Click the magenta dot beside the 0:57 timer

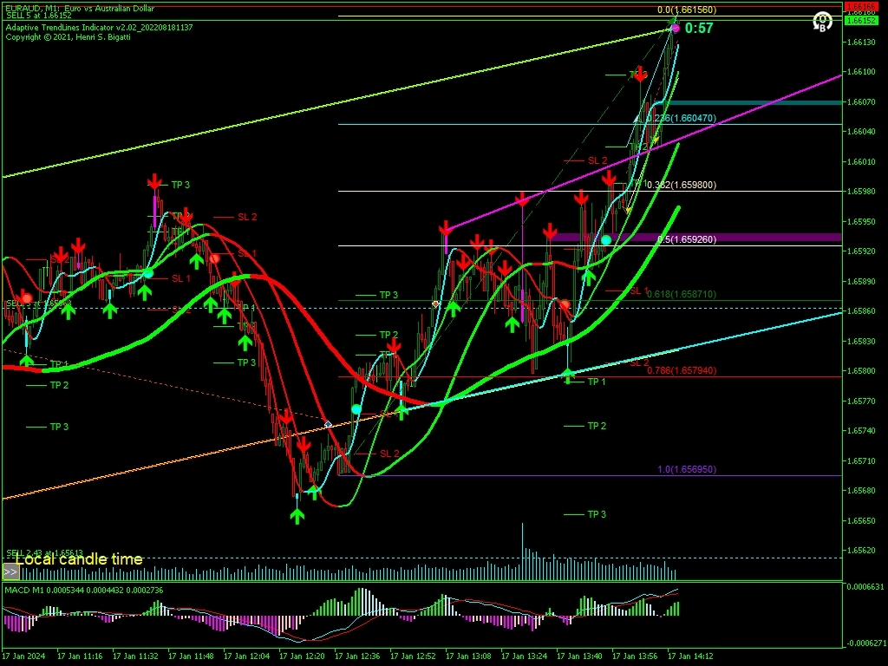(675, 29)
